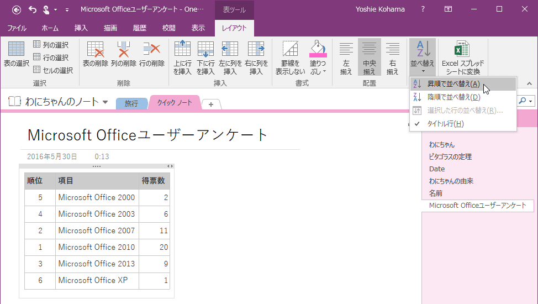Viewport: 538px width, 304px height.
Task: Collapse the ribbon with the chevron
Action: tap(529, 83)
